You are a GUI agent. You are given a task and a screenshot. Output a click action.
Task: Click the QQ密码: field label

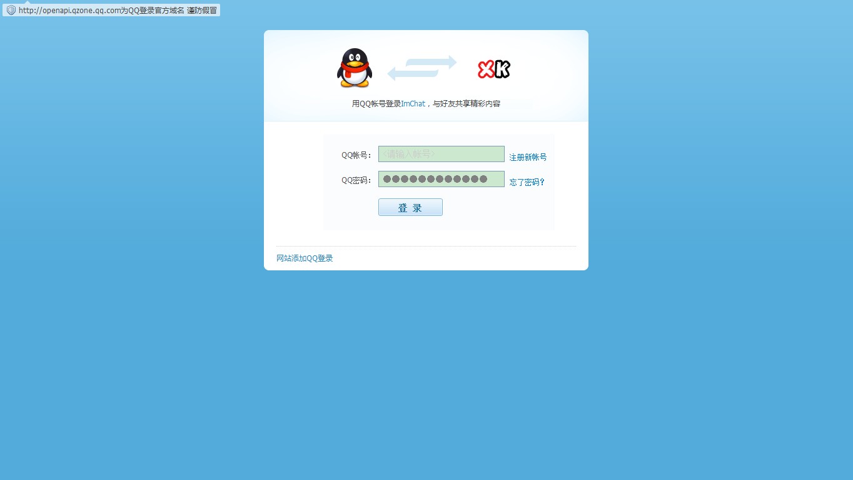pos(356,180)
